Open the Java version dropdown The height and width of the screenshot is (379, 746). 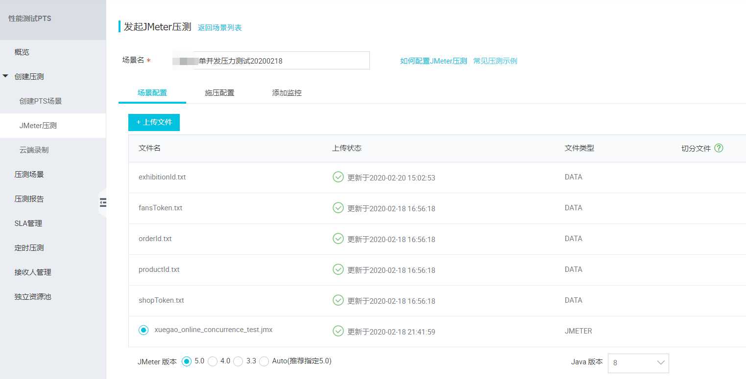point(638,363)
